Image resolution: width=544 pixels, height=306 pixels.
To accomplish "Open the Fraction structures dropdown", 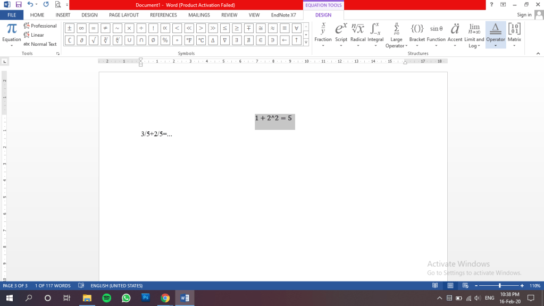I will tap(323, 35).
